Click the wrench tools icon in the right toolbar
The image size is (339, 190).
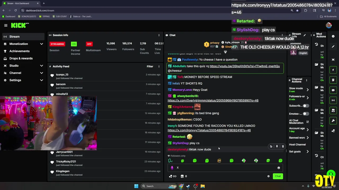click(x=333, y=121)
